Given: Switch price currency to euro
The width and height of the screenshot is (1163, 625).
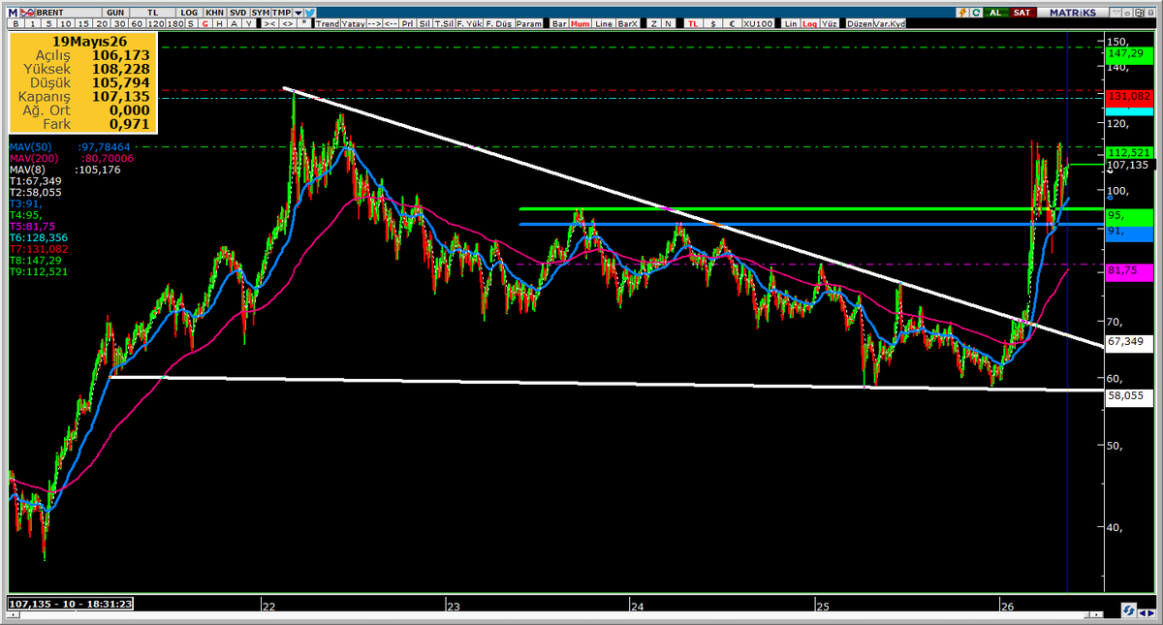Looking at the screenshot, I should [x=731, y=23].
